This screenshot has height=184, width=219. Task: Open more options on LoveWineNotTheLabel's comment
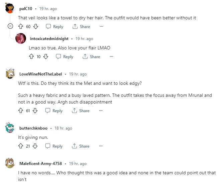101,111
